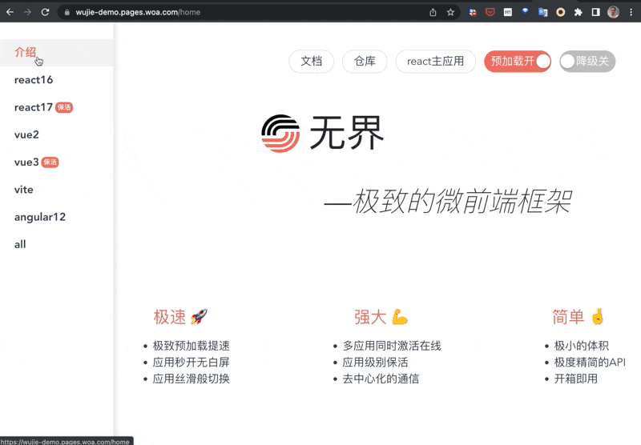Go back to the previous page
Viewport: 641px width, 445px height.
pos(10,12)
